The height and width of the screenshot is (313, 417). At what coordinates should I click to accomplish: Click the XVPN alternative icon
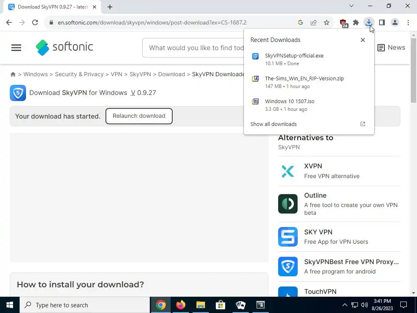pos(288,171)
